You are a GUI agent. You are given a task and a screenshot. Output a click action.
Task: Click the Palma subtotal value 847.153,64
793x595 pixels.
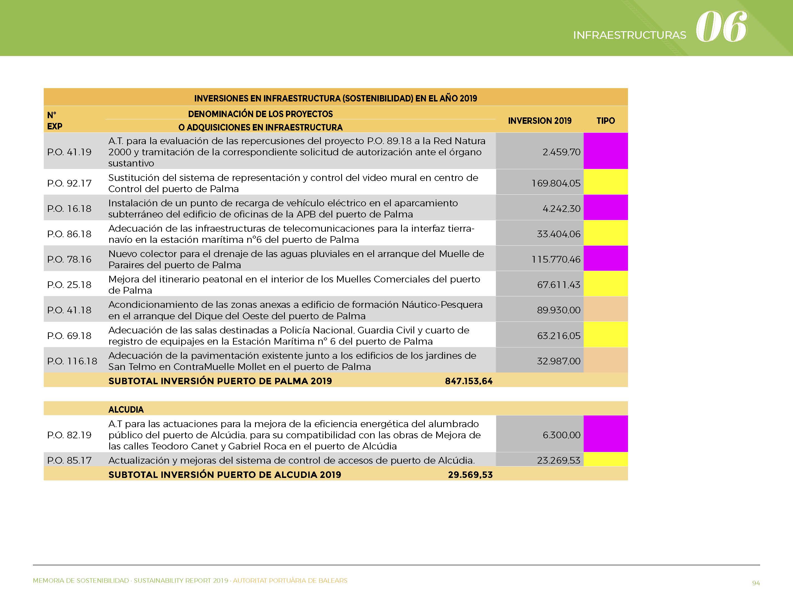[469, 381]
